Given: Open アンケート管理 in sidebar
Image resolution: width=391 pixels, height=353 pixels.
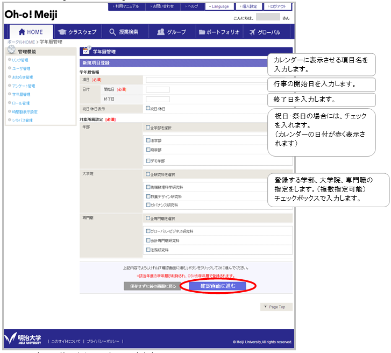Looking at the screenshot, I should 24,86.
